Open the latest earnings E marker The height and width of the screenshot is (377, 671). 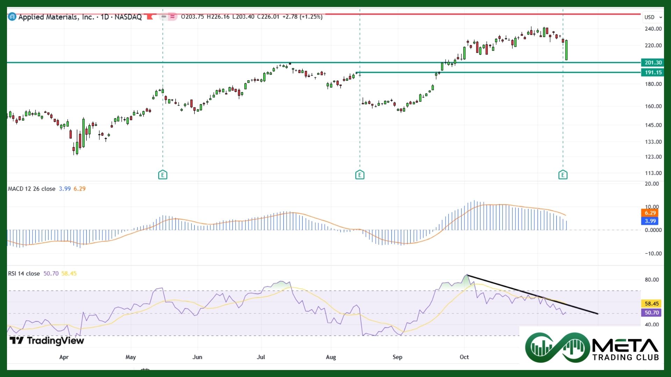coord(563,175)
